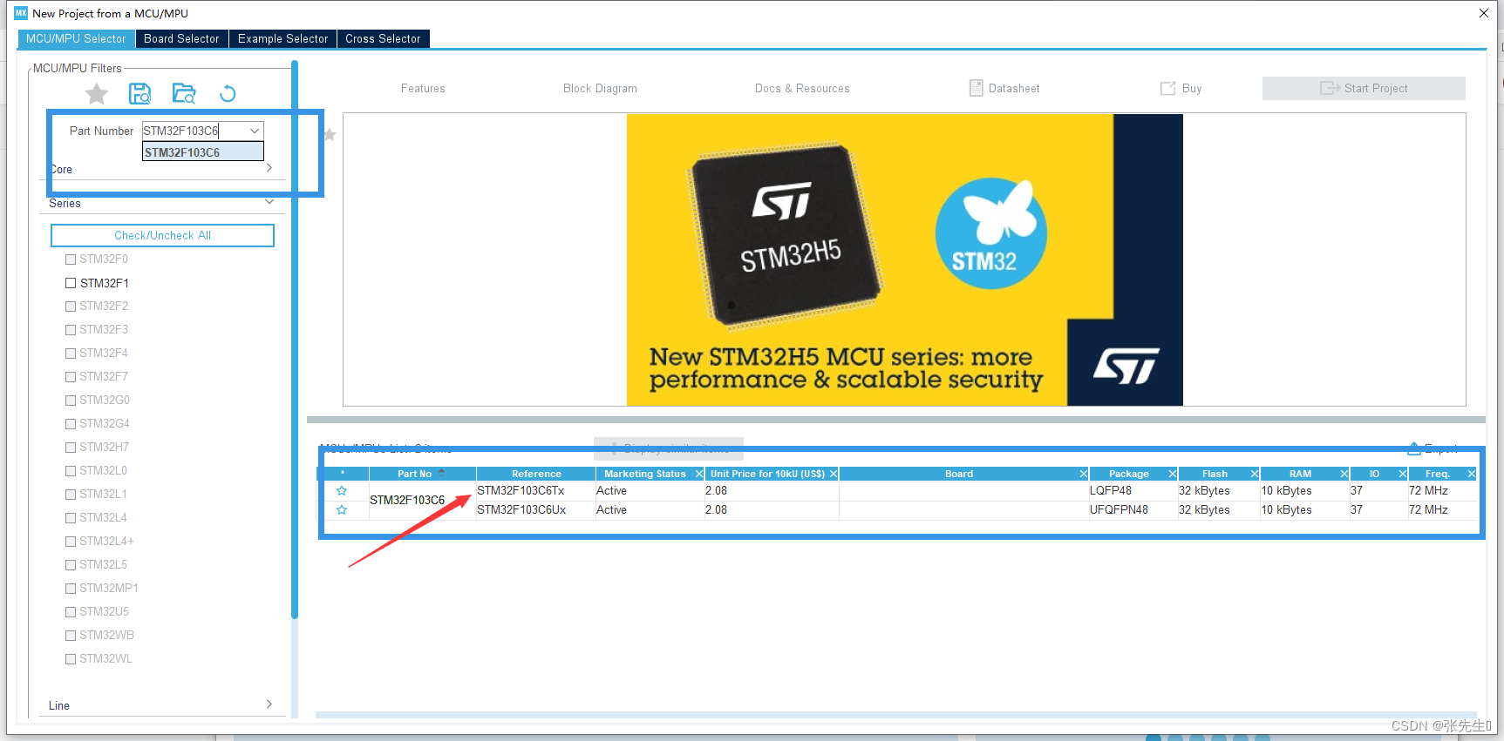Click the gray star beside the banner
This screenshot has height=741, width=1504.
point(330,134)
